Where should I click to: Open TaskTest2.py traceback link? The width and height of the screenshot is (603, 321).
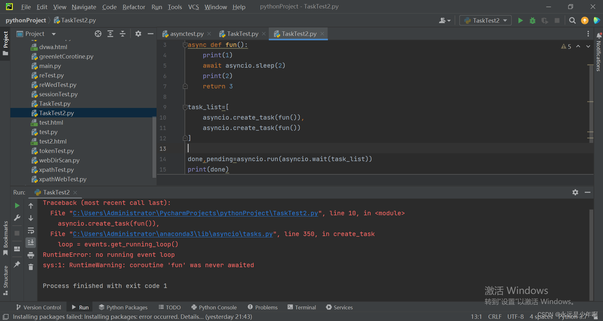tap(195, 213)
